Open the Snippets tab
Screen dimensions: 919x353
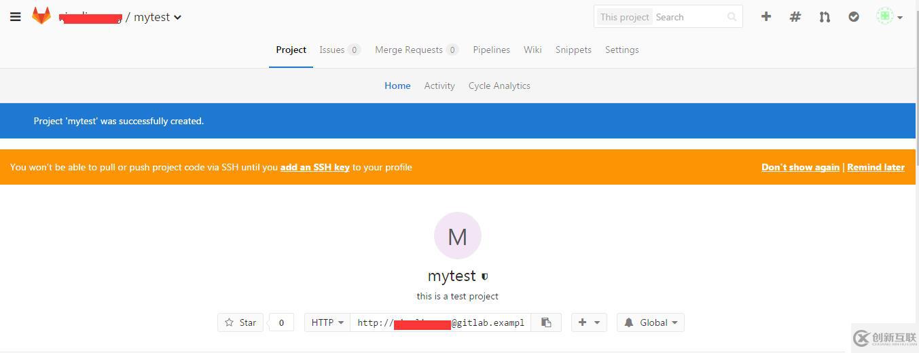pos(573,50)
